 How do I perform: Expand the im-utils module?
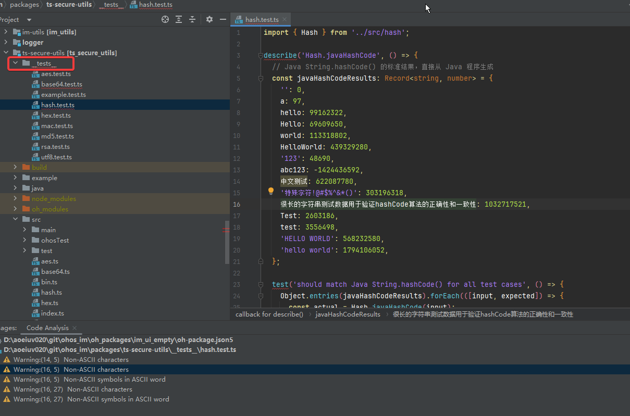click(x=6, y=32)
